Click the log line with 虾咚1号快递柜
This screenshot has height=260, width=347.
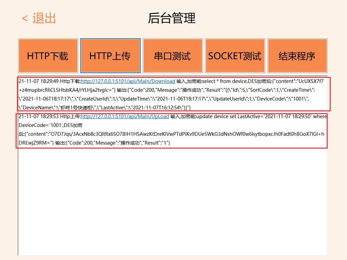(x=105, y=108)
